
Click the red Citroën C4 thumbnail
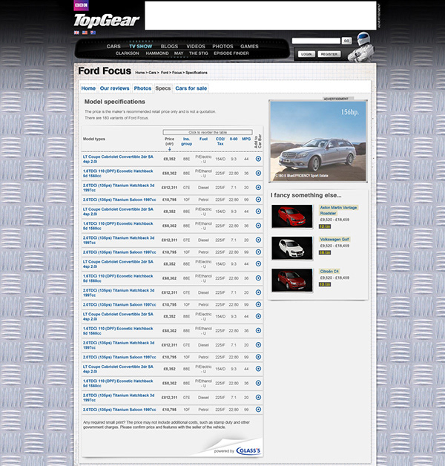click(x=292, y=280)
